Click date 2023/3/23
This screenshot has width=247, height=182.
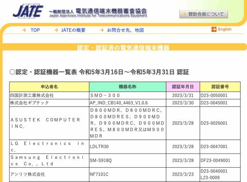coord(183,174)
